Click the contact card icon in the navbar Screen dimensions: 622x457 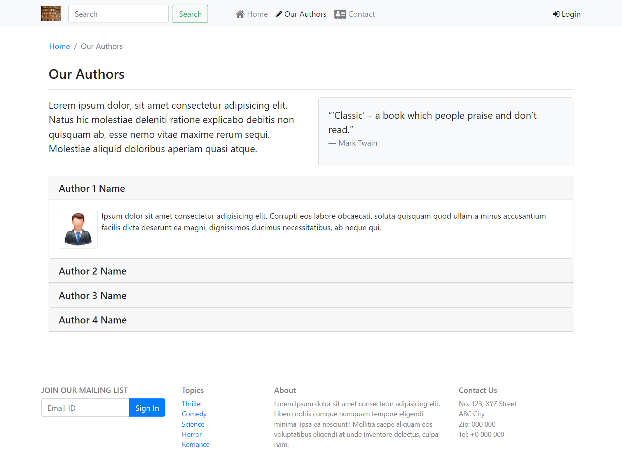(x=339, y=14)
